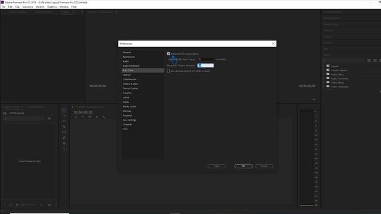
Task: Click OK in Preferences dialog
Action: tap(243, 166)
